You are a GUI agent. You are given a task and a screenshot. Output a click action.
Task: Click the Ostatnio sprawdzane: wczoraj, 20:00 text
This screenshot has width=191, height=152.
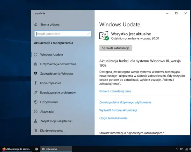[135, 38]
